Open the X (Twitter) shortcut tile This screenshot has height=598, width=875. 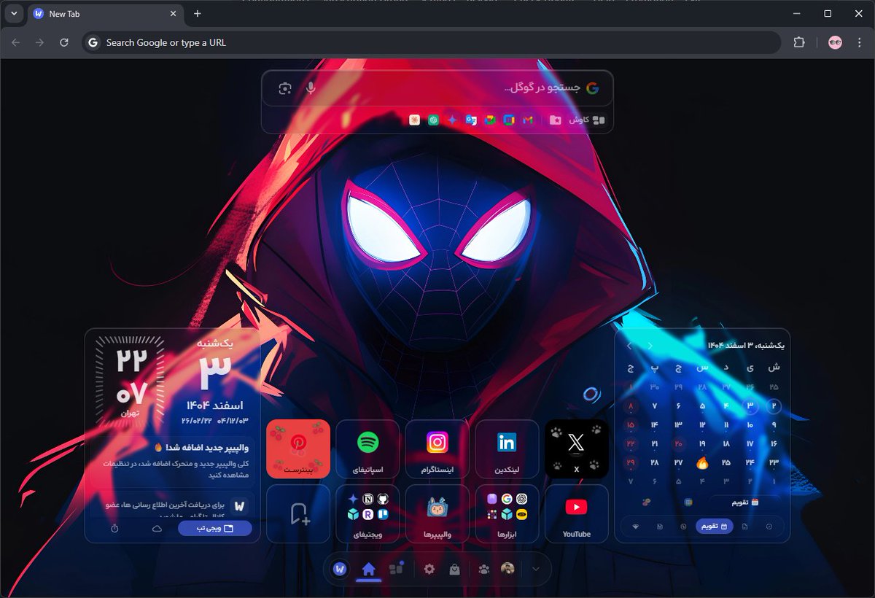(x=576, y=448)
